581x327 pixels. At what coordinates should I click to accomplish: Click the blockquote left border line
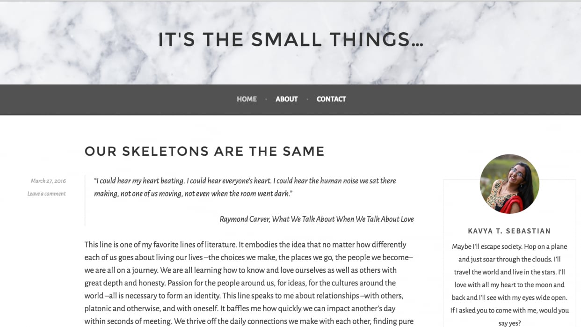(x=85, y=201)
